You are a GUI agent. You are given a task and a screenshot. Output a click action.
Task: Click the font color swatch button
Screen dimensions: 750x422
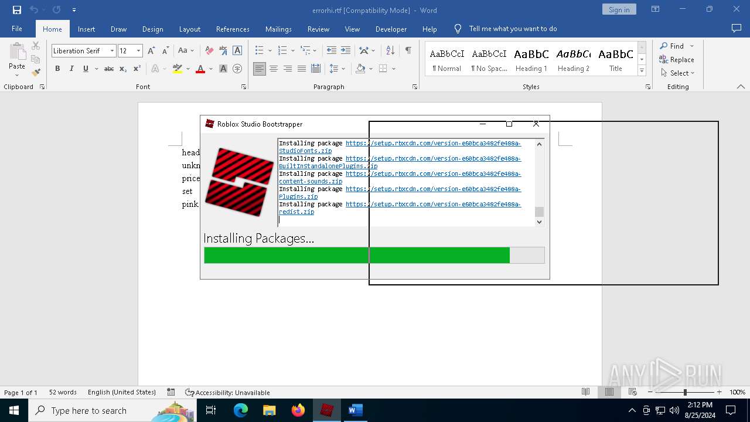[x=200, y=69]
